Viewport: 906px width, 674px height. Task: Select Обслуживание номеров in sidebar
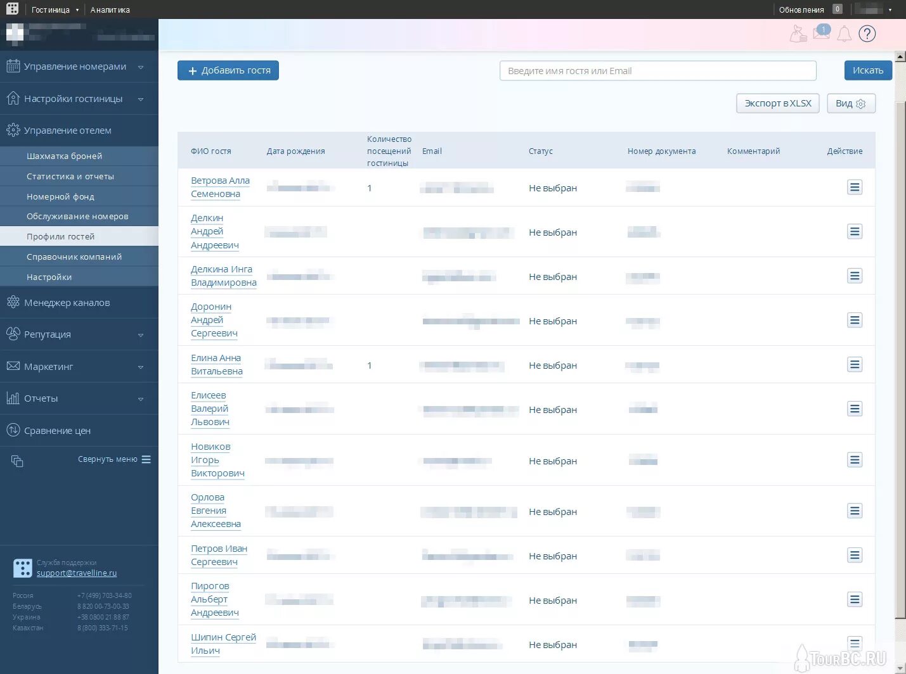click(x=79, y=216)
